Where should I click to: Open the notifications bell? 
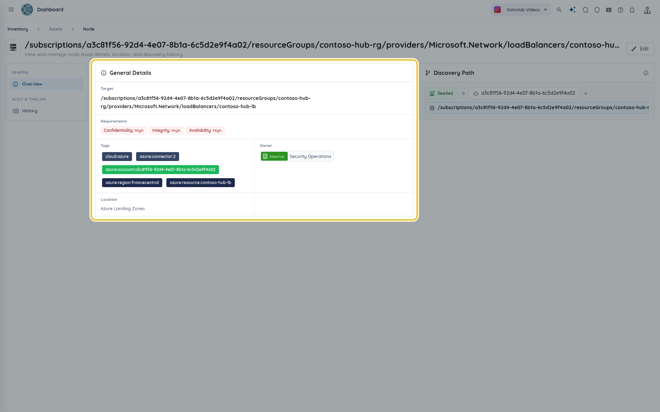click(632, 10)
